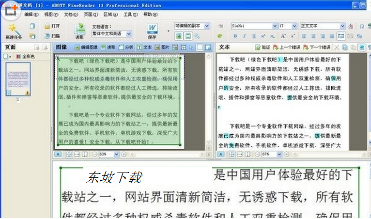The image size is (371, 219).
Task: Toggle bold formatting
Action: point(235,36)
